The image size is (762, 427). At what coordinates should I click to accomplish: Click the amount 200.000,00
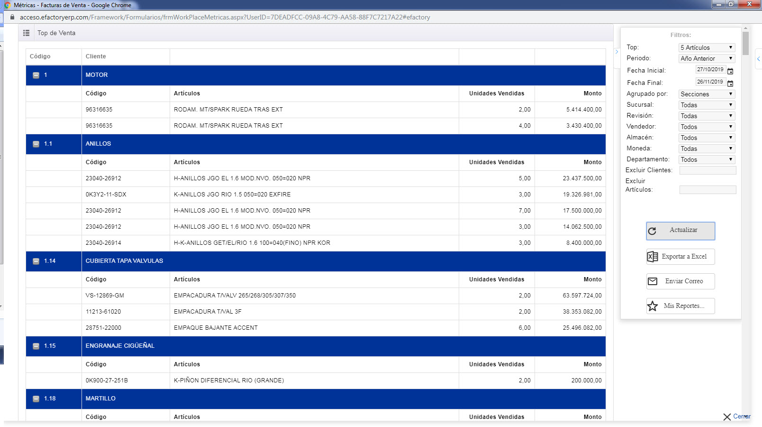(x=586, y=381)
